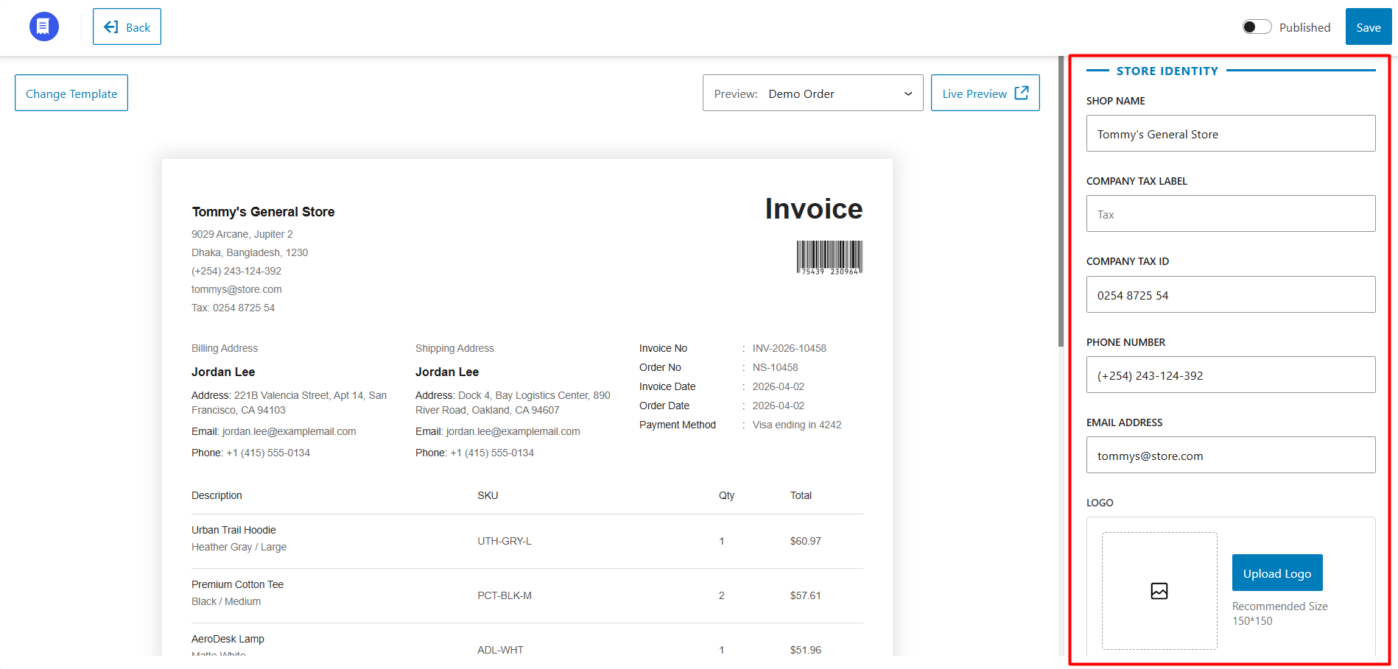Click the Qty column header
1398x669 pixels.
[726, 495]
